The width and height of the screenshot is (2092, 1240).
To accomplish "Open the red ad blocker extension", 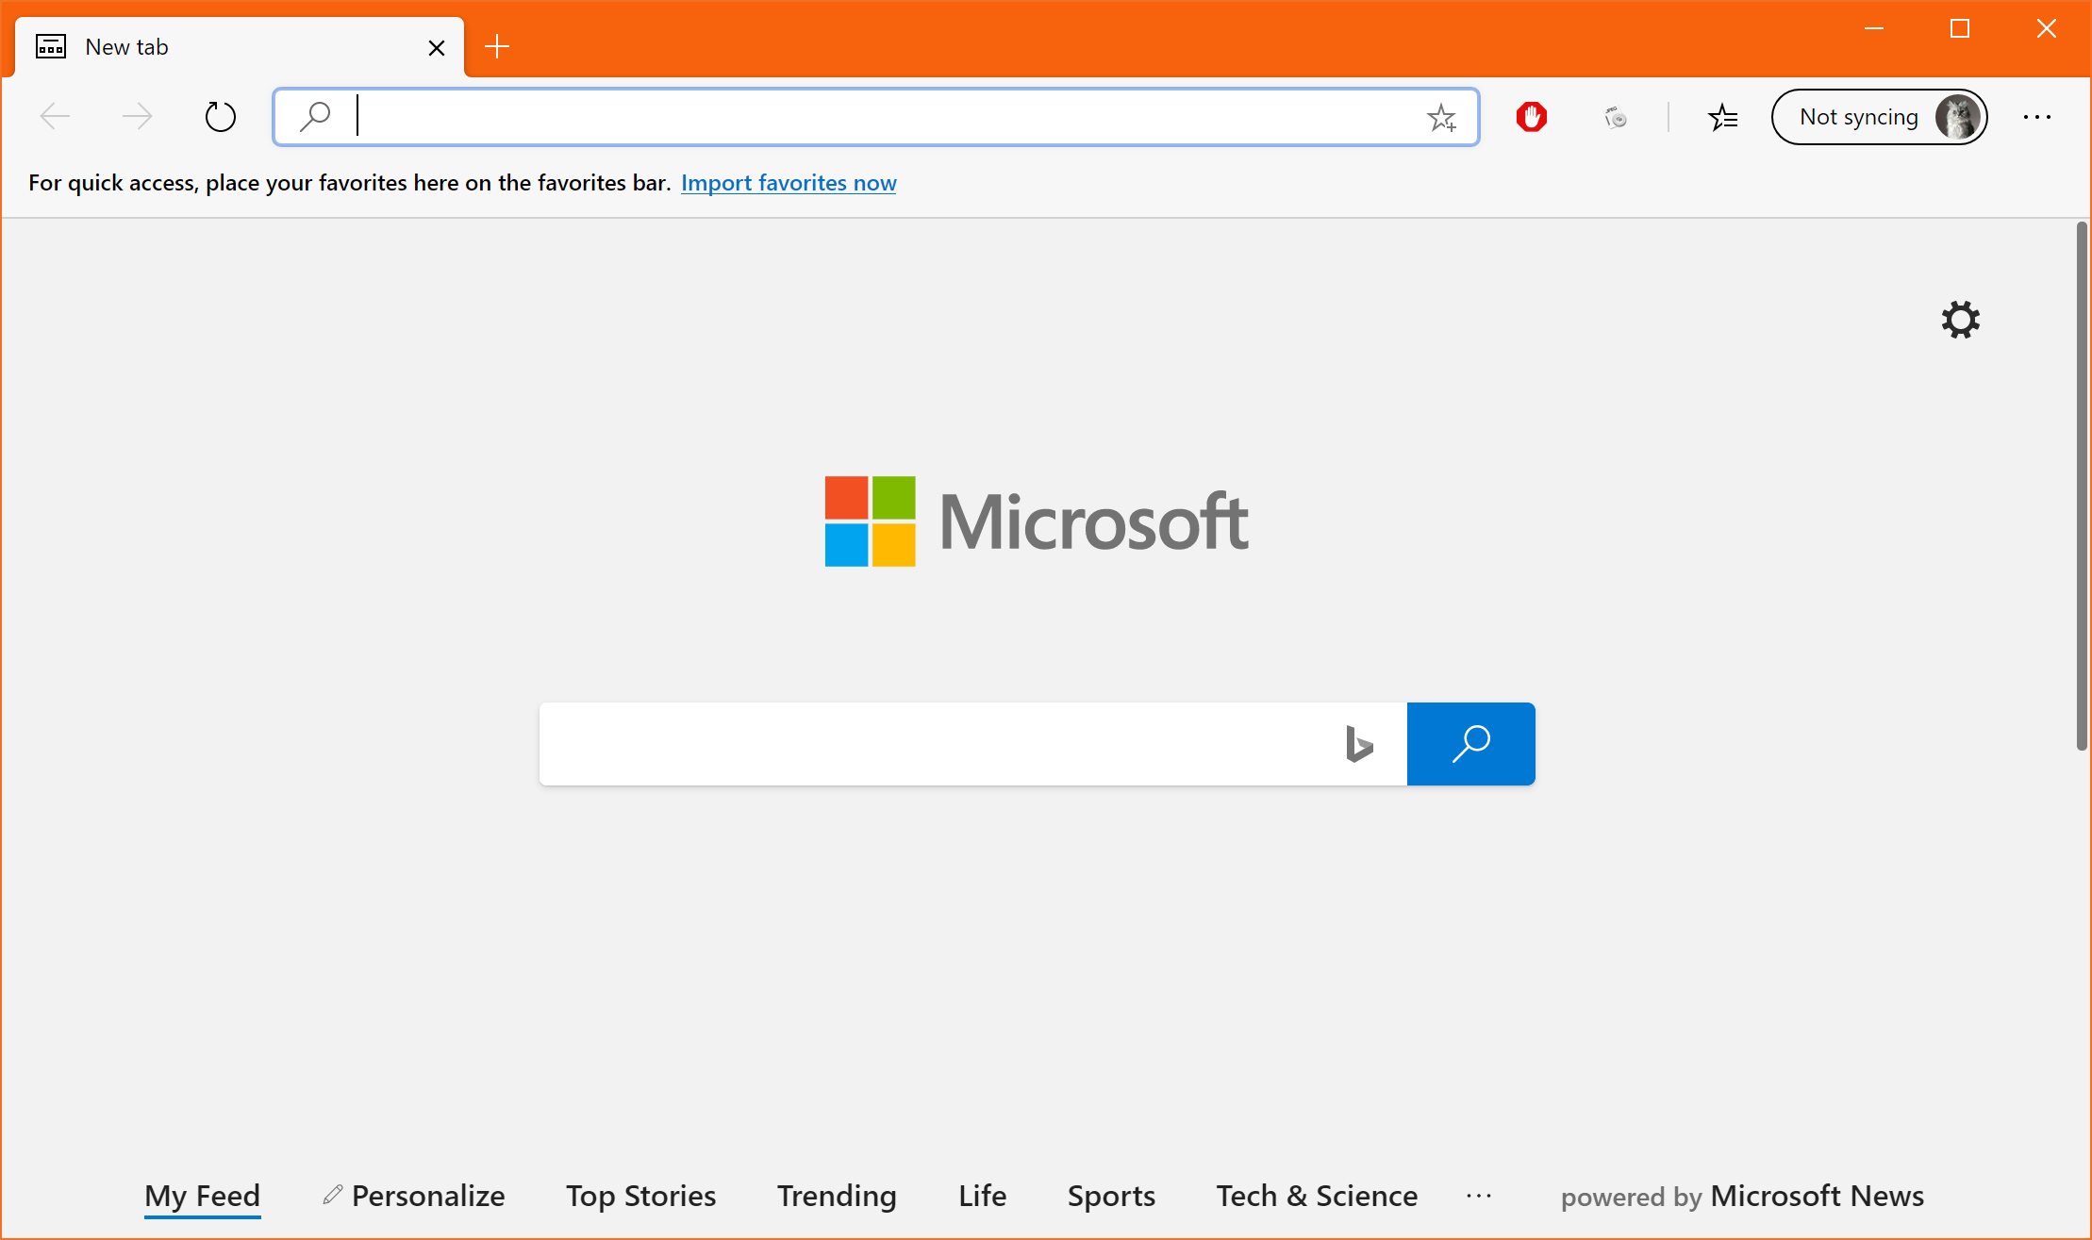I will point(1532,117).
